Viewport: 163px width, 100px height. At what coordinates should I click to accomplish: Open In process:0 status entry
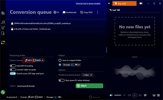pyautogui.click(x=12, y=97)
